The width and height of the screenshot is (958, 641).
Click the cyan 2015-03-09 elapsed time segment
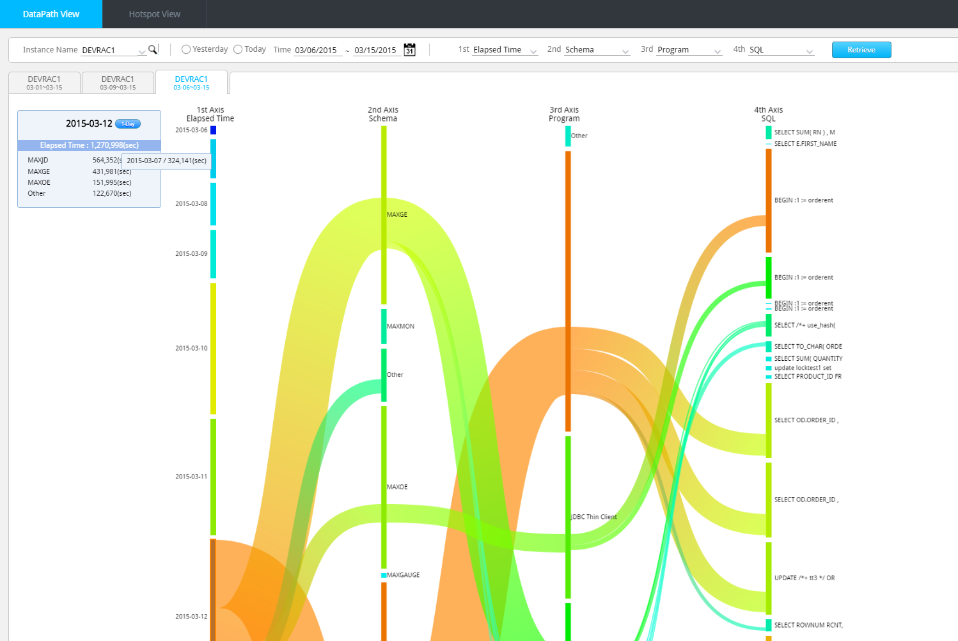click(214, 254)
